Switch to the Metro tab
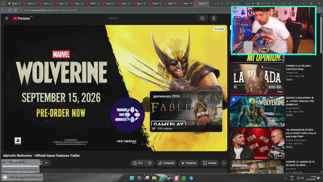 click(x=185, y=4)
